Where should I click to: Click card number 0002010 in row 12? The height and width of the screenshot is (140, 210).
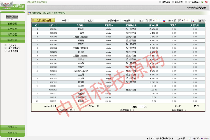[53, 71]
